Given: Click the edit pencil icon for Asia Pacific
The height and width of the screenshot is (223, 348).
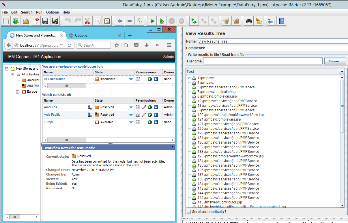Looking at the screenshot, I should pos(144,115).
